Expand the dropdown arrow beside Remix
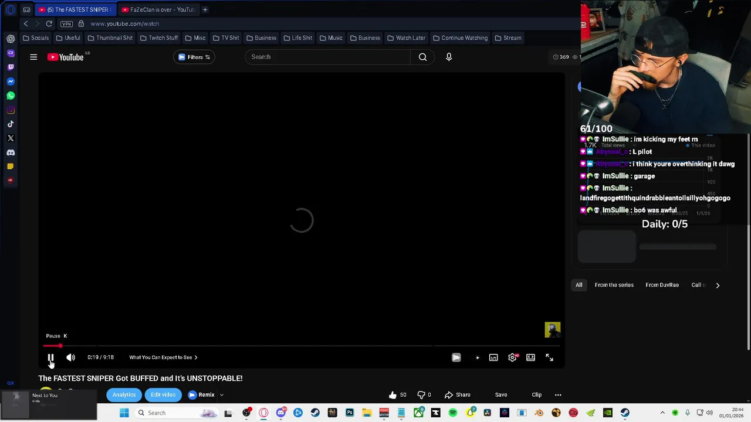This screenshot has height=422, width=751. tap(221, 395)
